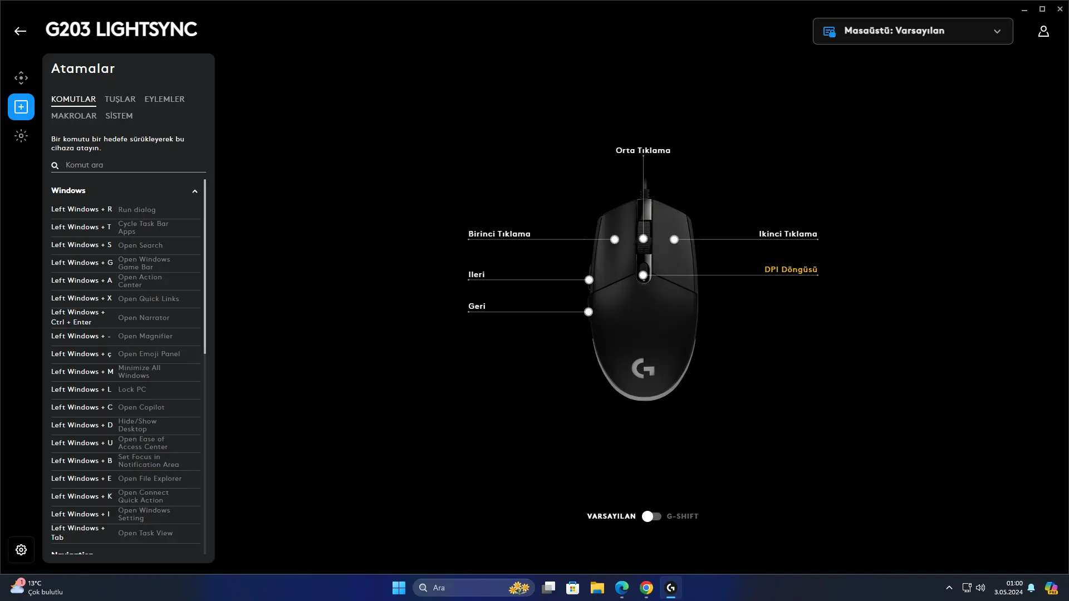Screen dimensions: 1069x601
Task: Open the settings gear icon
Action: (x=21, y=550)
